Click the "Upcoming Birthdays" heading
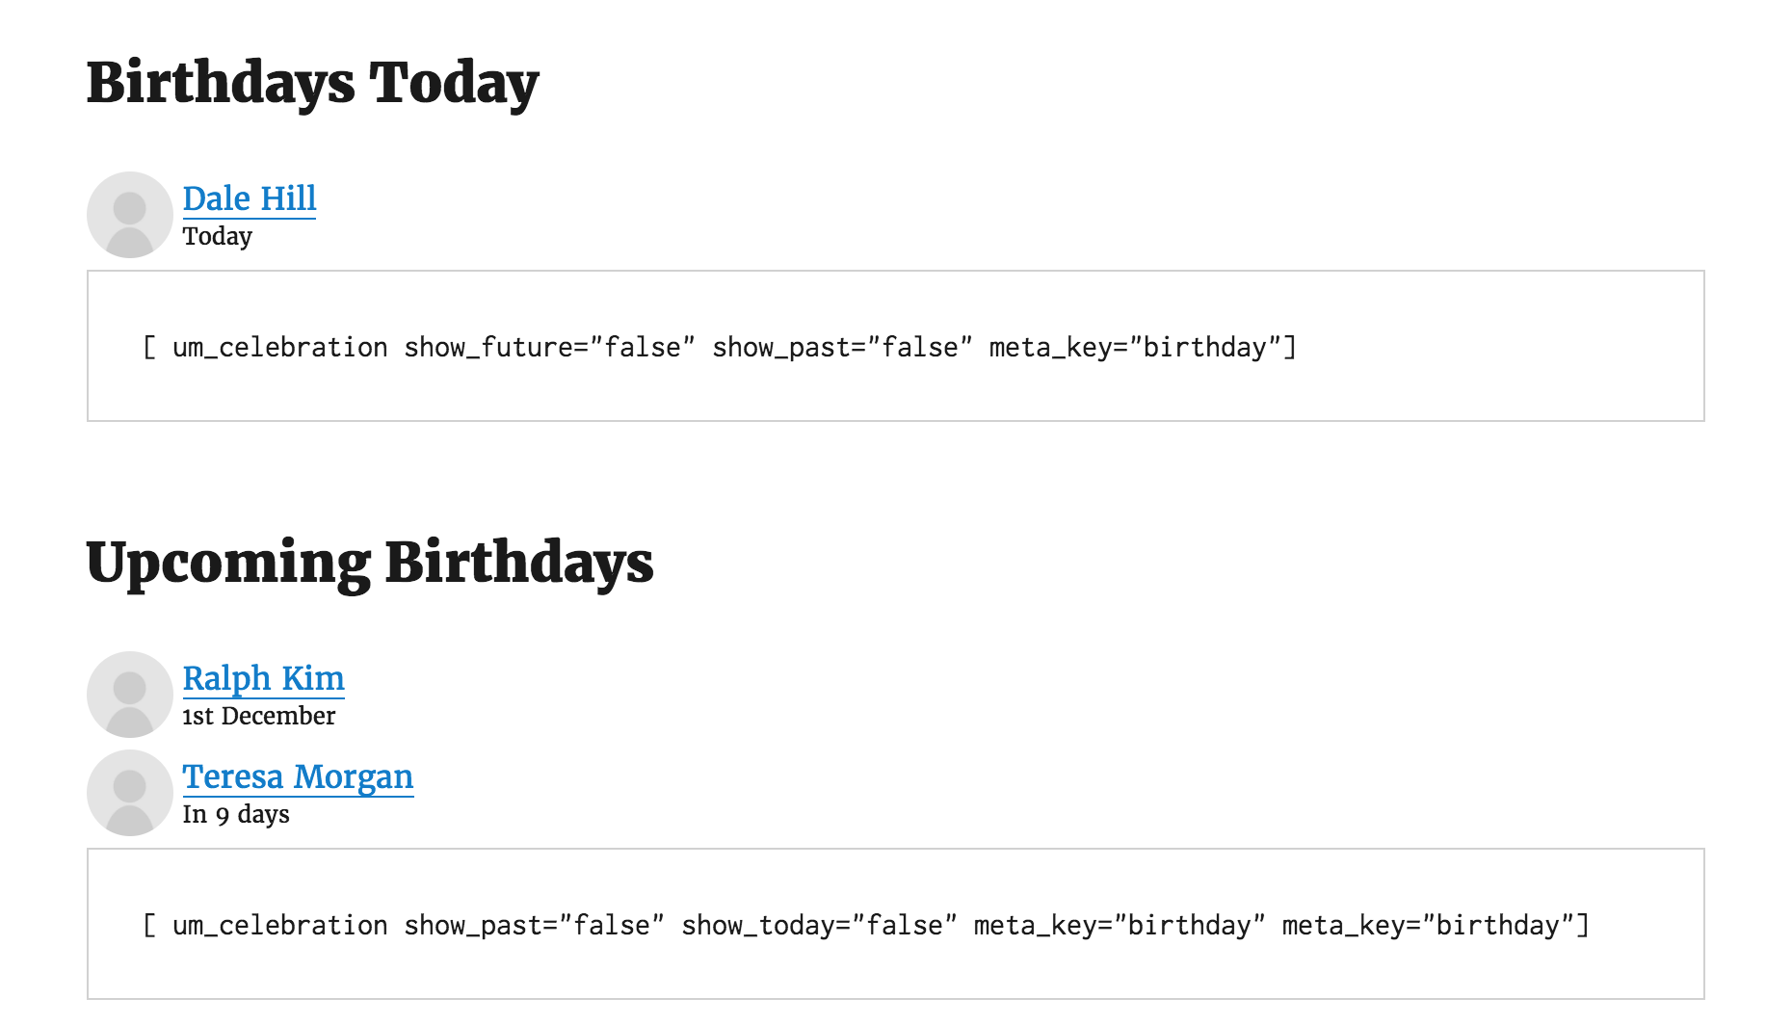The height and width of the screenshot is (1025, 1792). pos(369,563)
